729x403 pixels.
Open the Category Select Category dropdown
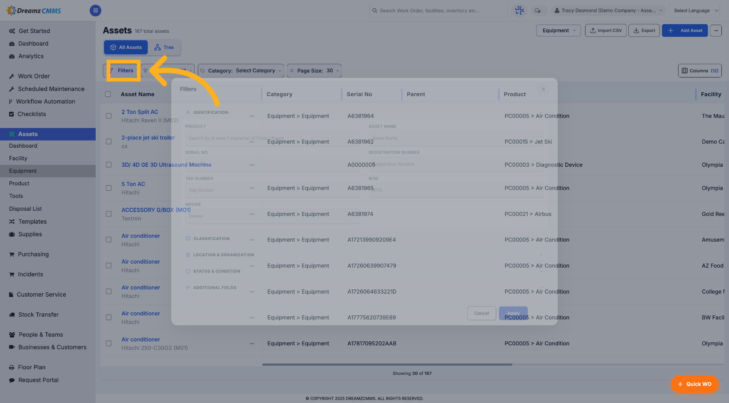pyautogui.click(x=241, y=71)
